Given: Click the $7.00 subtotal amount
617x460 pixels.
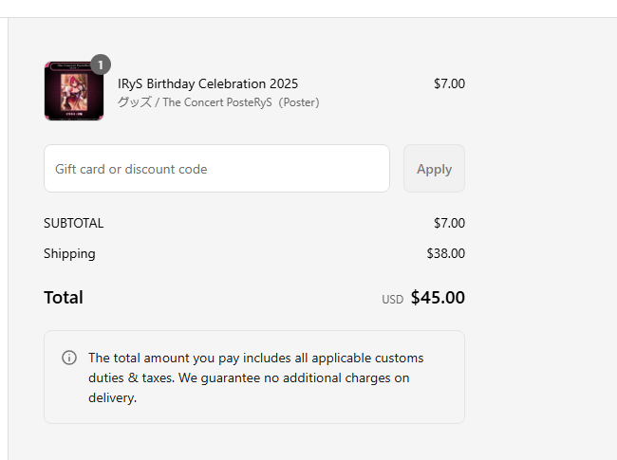Looking at the screenshot, I should point(449,223).
